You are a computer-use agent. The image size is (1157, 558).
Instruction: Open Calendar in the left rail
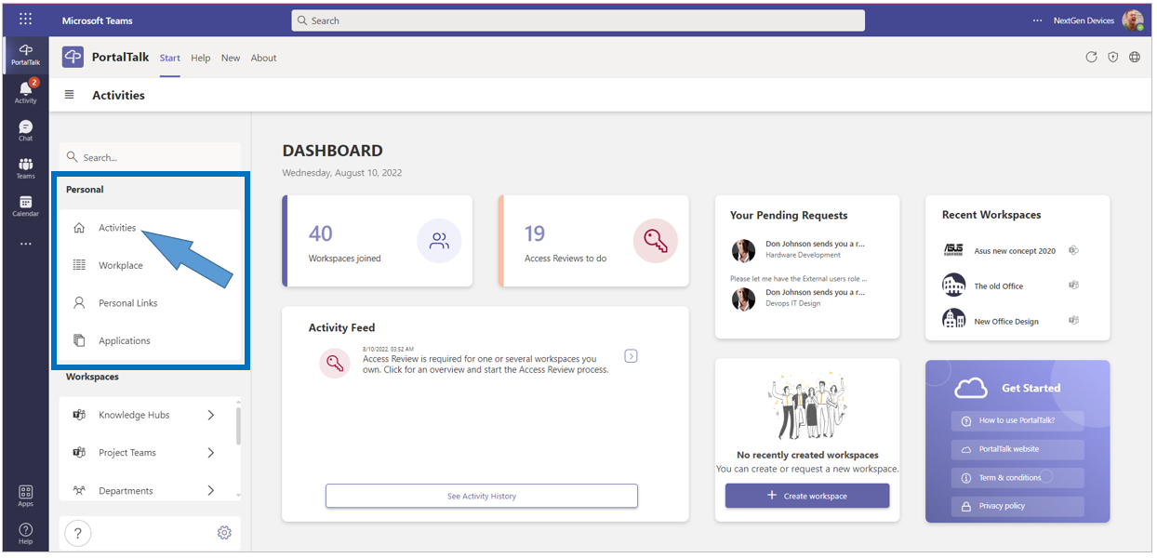point(25,206)
